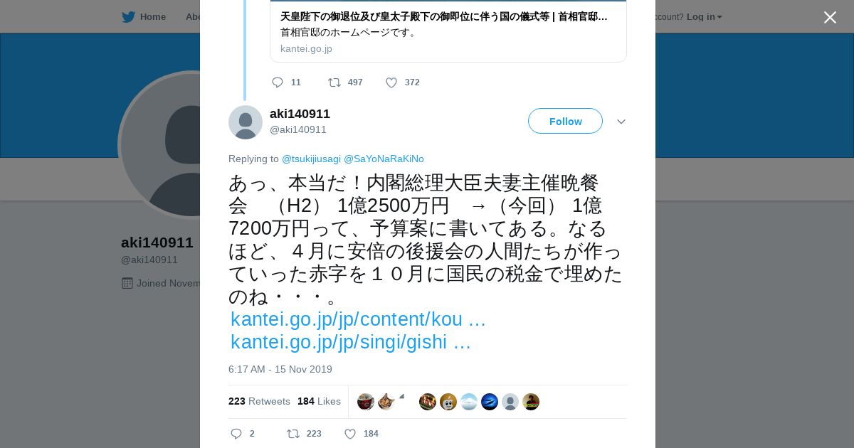Click the 6:17 AM - 15 Nov 2019 timestamp
This screenshot has width=854, height=448.
click(x=280, y=369)
